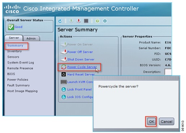Open Host Image Mapping
186x133 pixels.
pos(22,91)
